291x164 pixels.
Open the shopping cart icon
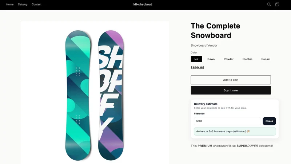tap(277, 4)
